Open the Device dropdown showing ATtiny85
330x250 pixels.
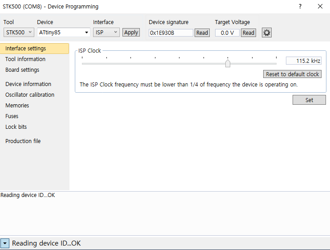[x=64, y=33]
